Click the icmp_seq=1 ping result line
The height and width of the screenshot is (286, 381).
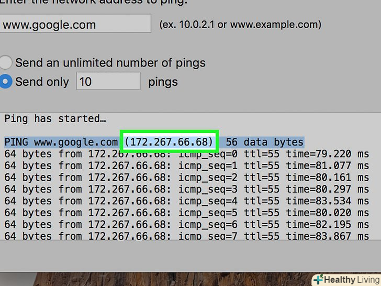[x=186, y=166]
